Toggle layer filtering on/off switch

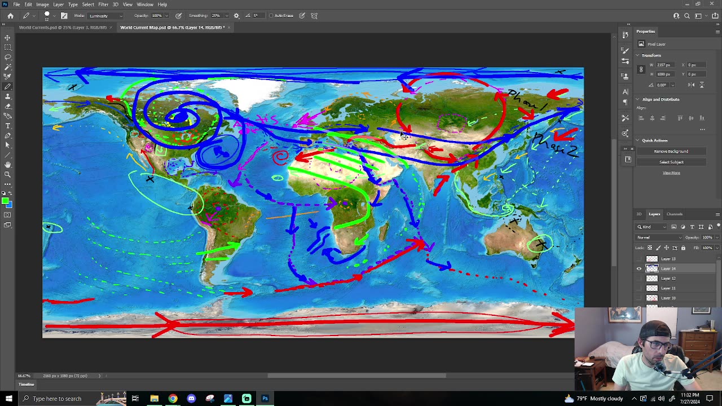point(718,226)
